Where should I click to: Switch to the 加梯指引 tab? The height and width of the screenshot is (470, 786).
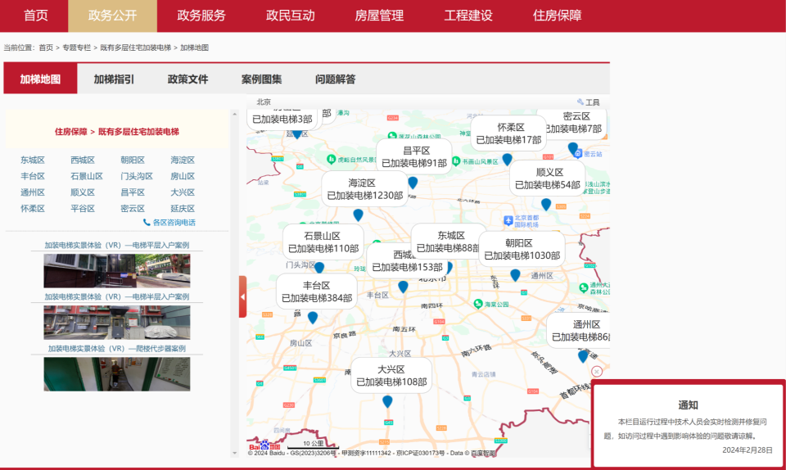pyautogui.click(x=114, y=79)
